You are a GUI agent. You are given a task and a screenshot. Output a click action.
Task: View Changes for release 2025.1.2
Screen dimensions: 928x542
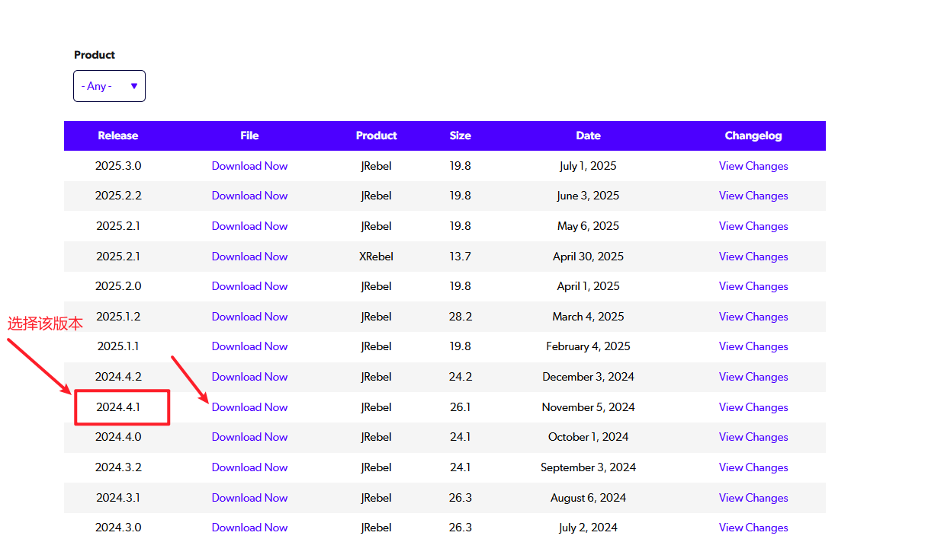753,317
